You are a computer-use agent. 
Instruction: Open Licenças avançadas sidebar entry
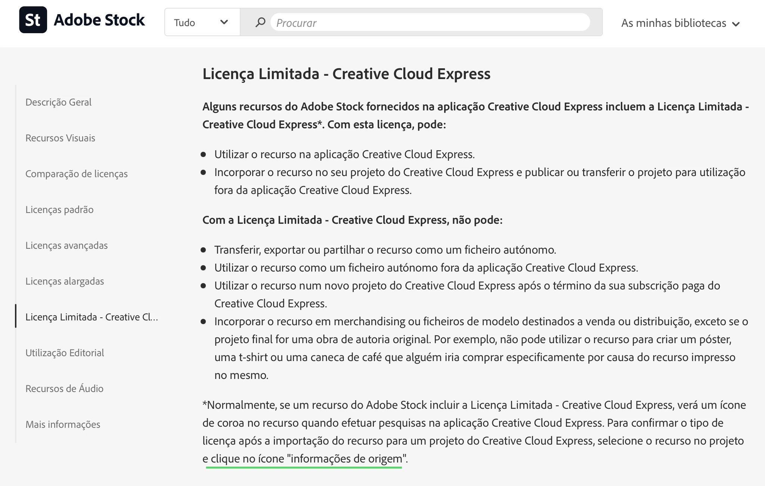[66, 245]
